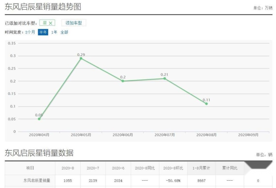Click the 0.2 data point for 2020年06月

[123, 81]
